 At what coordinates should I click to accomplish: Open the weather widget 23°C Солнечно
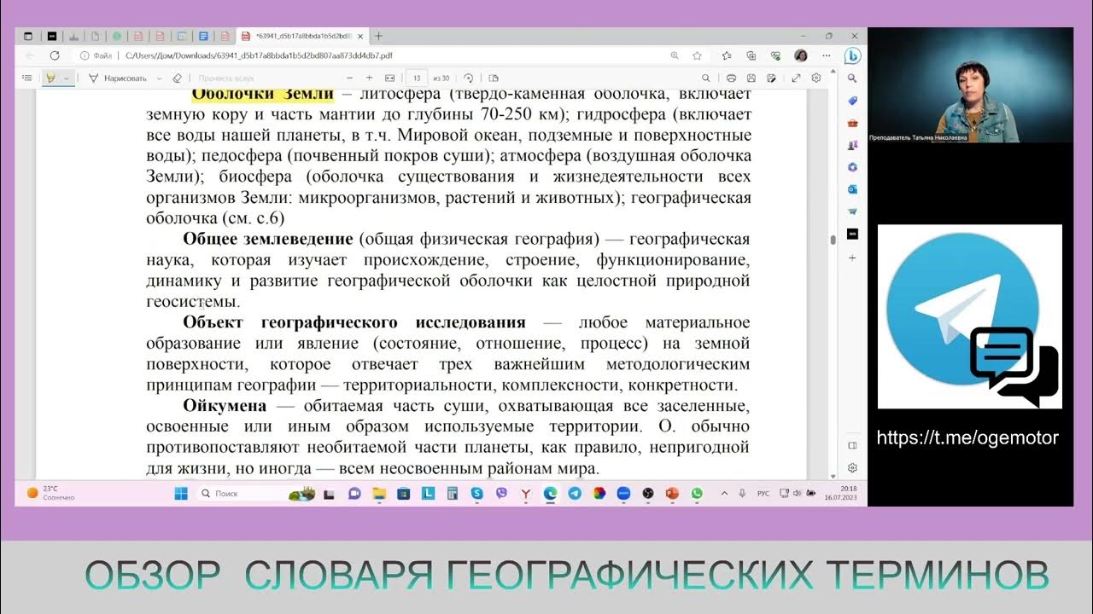coord(50,493)
